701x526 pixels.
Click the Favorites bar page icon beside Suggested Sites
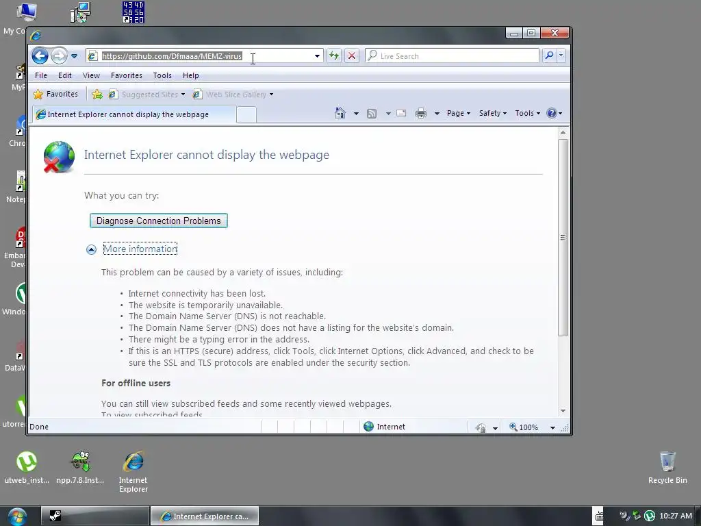click(x=113, y=95)
